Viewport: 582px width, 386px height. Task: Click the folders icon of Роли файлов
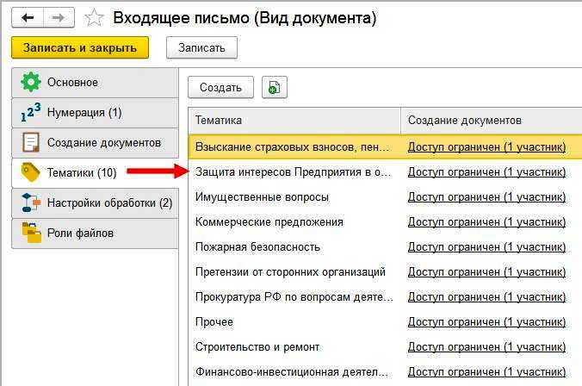[x=31, y=233]
